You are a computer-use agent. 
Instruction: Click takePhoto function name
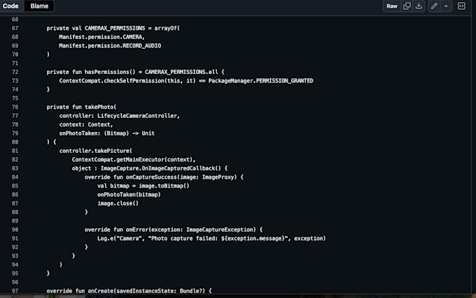[x=99, y=107]
